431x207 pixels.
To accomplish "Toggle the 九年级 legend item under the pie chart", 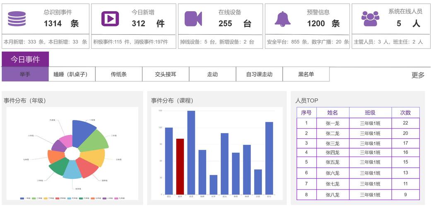I will (x=120, y=199).
